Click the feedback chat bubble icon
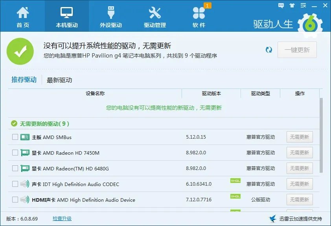The image size is (331, 226). point(281,5)
